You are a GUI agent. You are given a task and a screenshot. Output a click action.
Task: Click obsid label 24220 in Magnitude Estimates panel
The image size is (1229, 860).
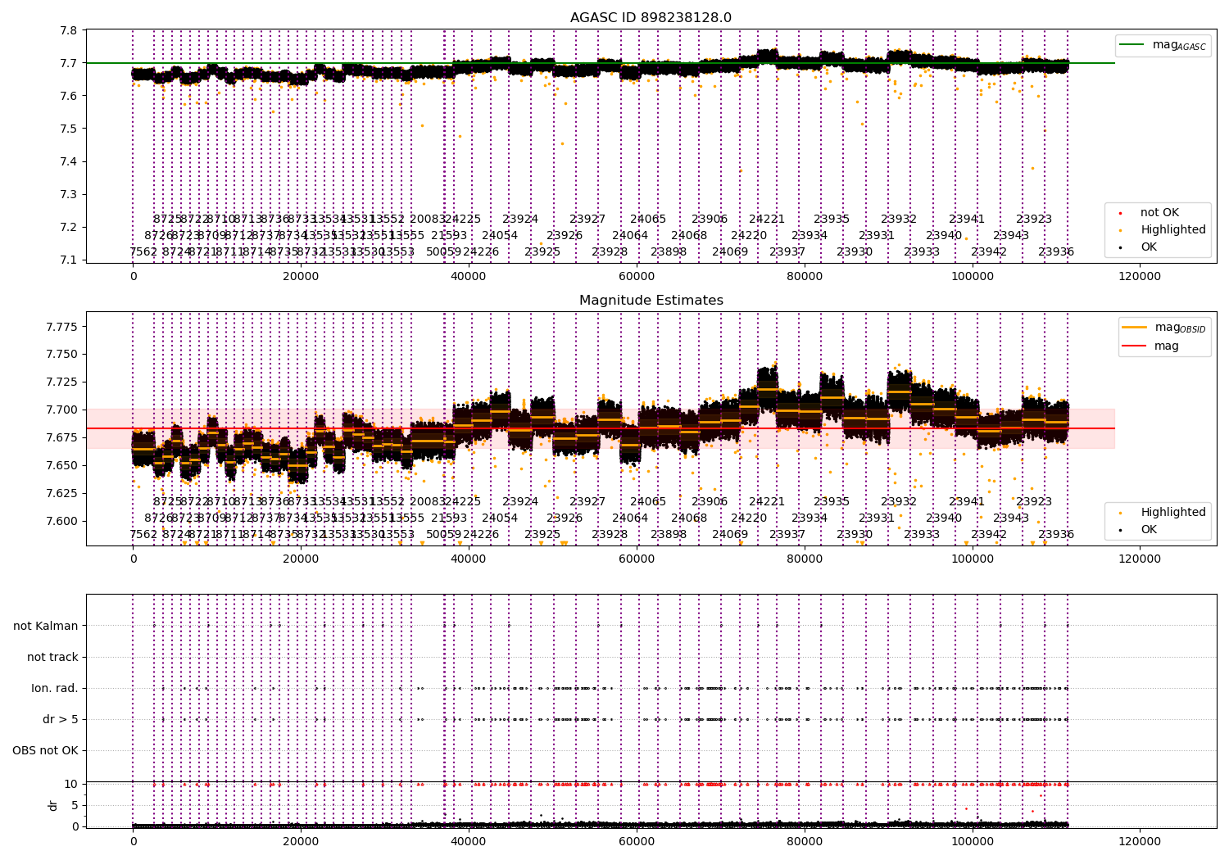[749, 518]
